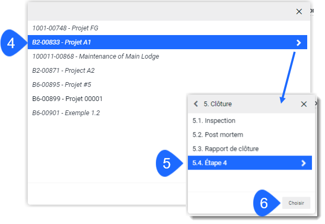Click the blue step 6 callout marker

coord(264,203)
